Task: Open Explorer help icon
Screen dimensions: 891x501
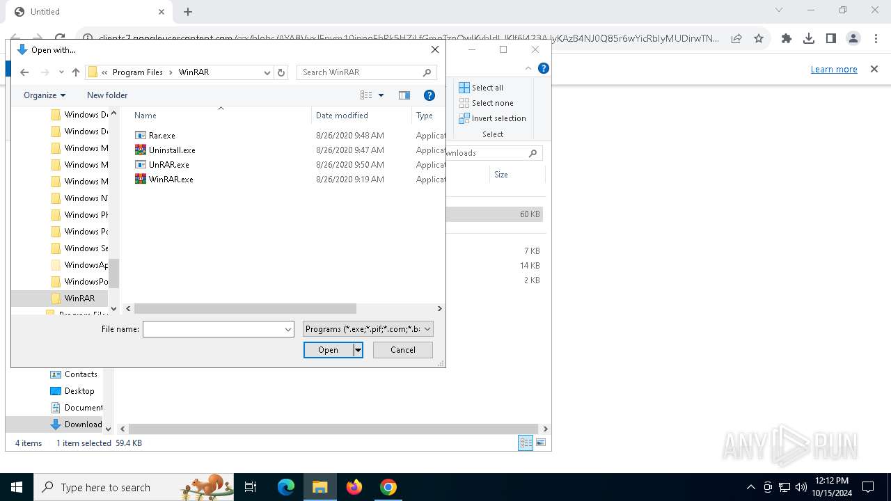Action: pos(544,68)
